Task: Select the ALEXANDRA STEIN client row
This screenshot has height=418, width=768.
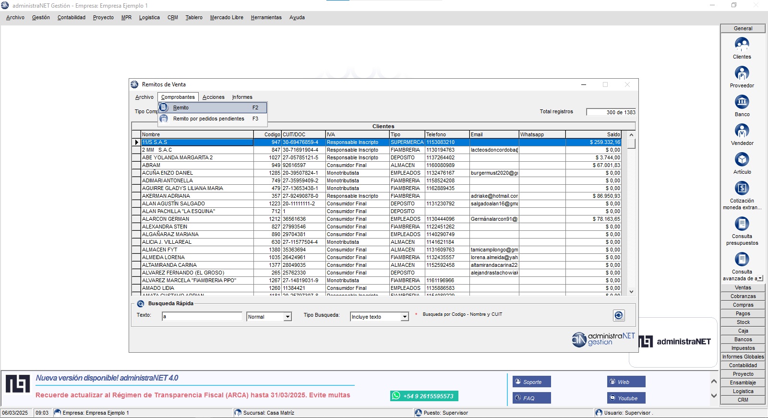Action: click(x=376, y=227)
